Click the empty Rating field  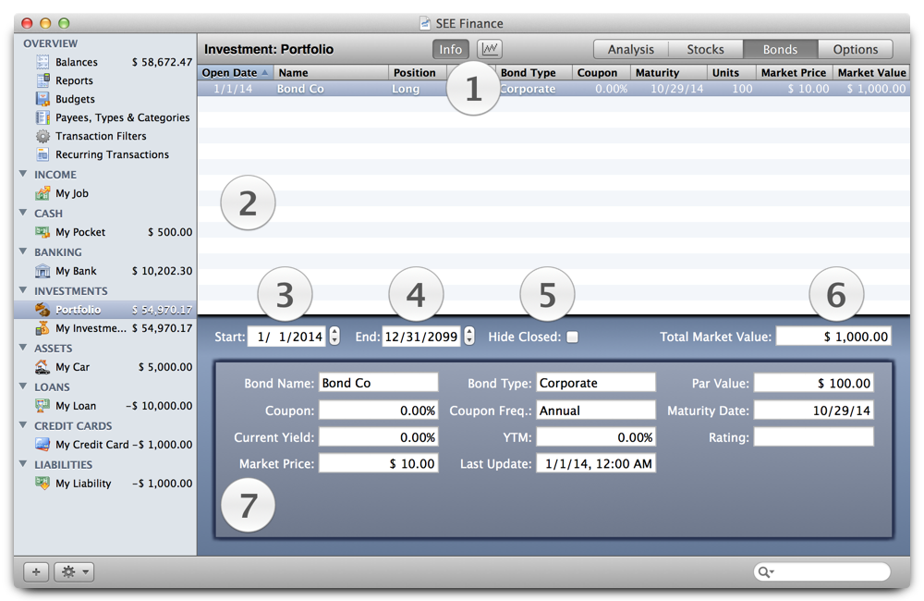pyautogui.click(x=814, y=437)
